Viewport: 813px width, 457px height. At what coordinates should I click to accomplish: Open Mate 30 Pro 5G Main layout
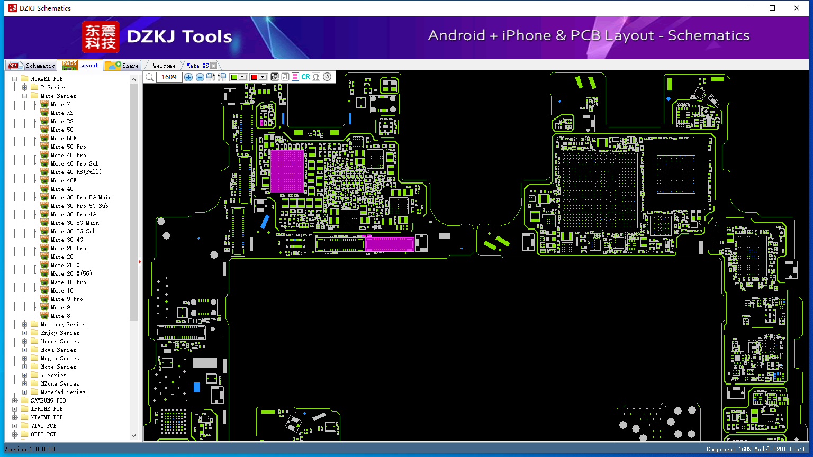[x=81, y=197]
